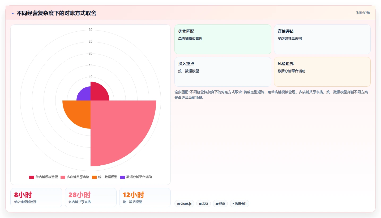Toggle the 数据分析平台辅助 legend item
The width and height of the screenshot is (381, 218).
pos(136,177)
